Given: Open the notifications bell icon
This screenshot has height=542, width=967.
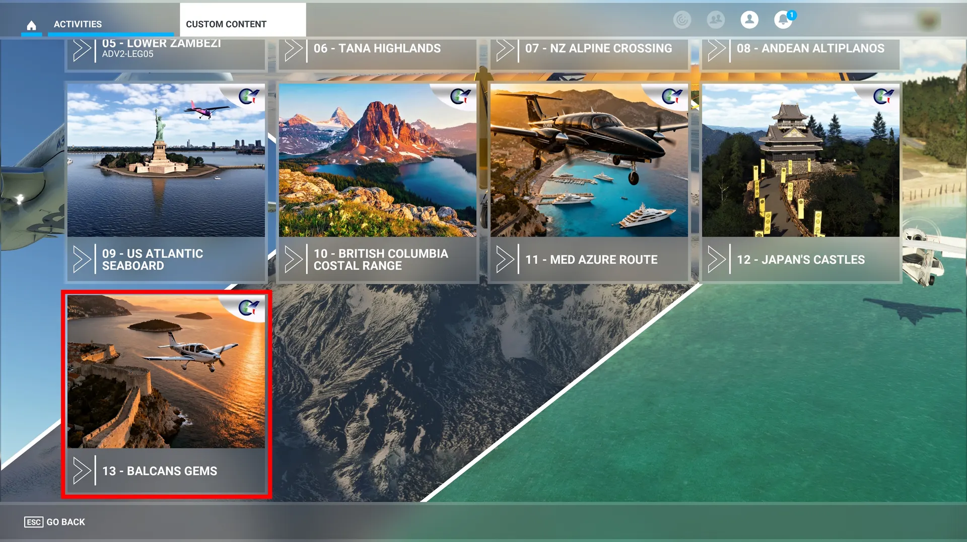Looking at the screenshot, I should click(783, 20).
